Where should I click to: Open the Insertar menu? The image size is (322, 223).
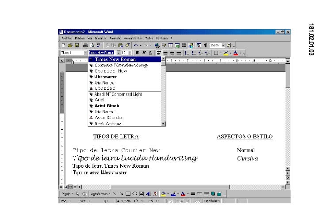(x=101, y=38)
